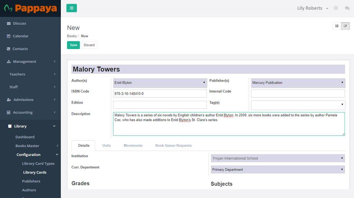Click the green hamburger menu button

coord(72,8)
